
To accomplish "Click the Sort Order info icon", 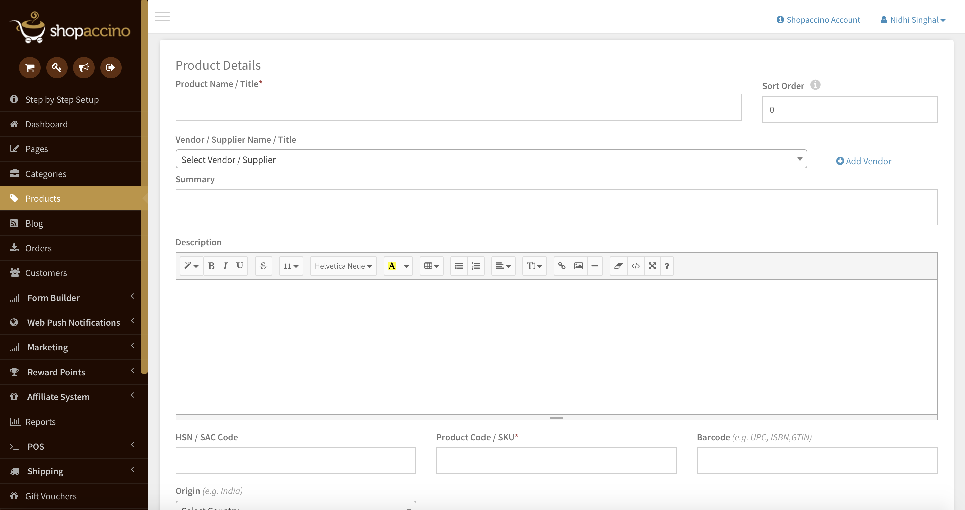I will click(815, 85).
